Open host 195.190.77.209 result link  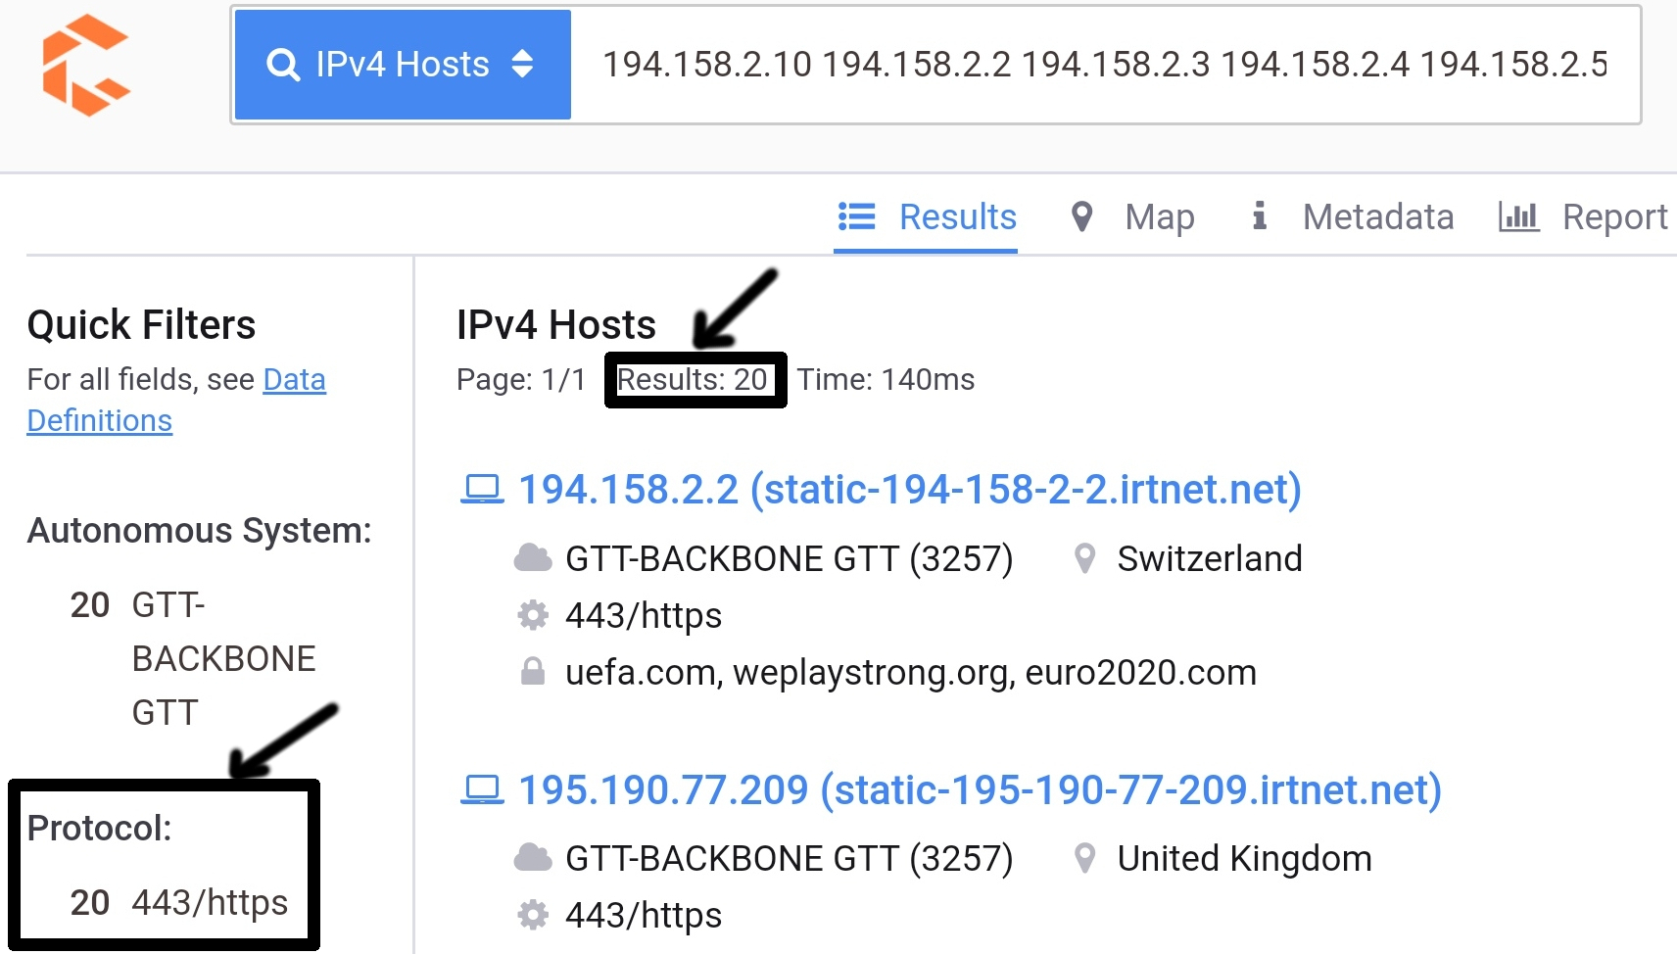(980, 789)
